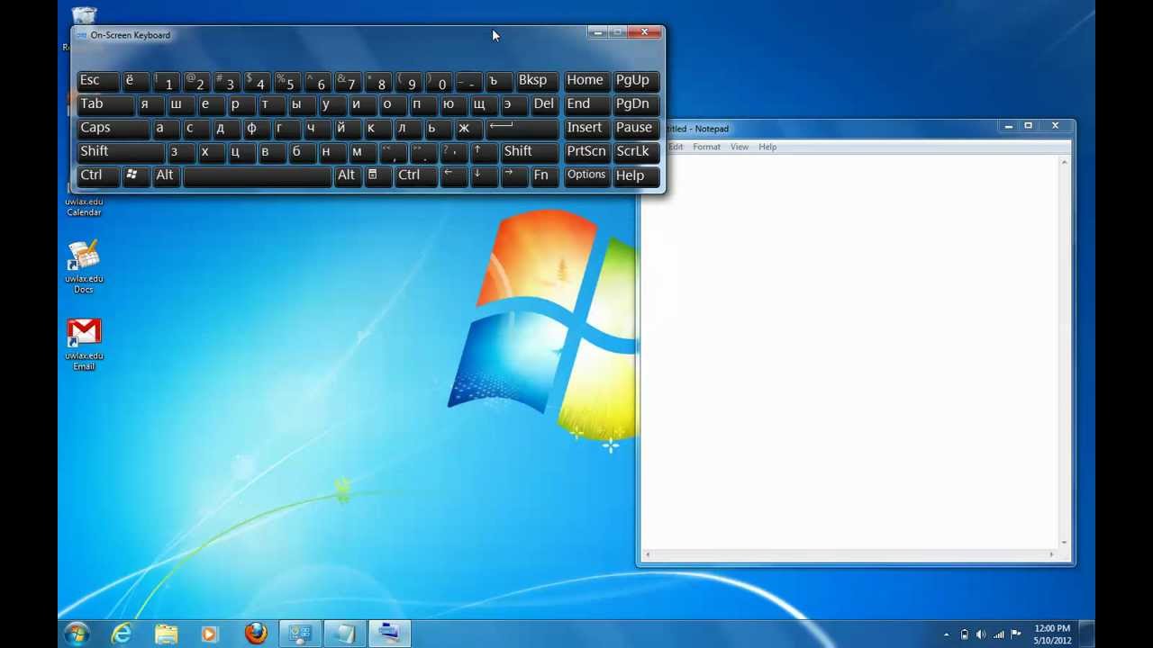The width and height of the screenshot is (1153, 648).
Task: Switch to Notepad taskbar button
Action: pyautogui.click(x=345, y=634)
